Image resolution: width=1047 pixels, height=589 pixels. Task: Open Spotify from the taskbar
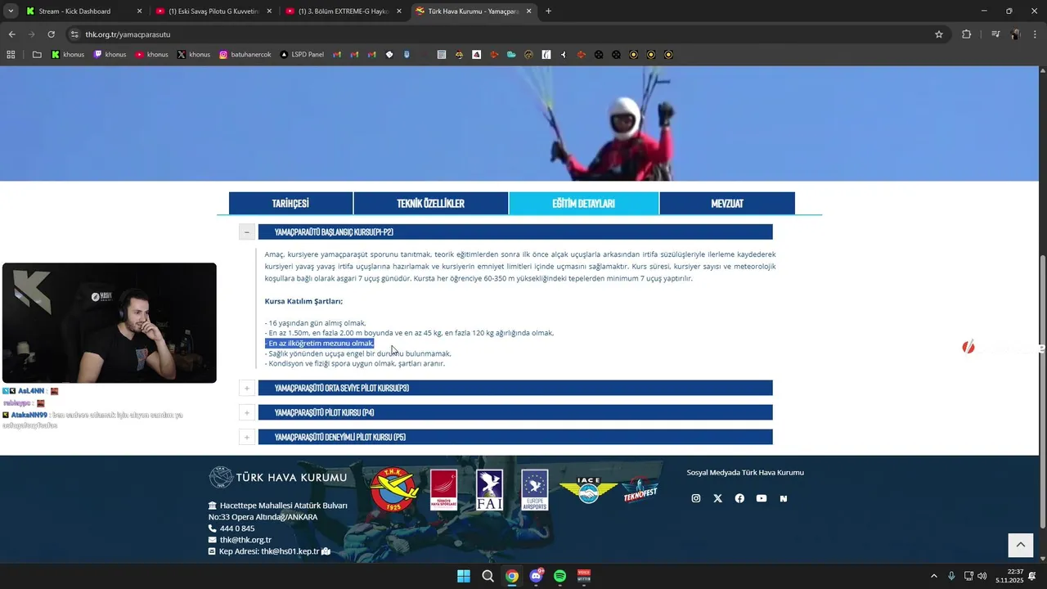[560, 576]
